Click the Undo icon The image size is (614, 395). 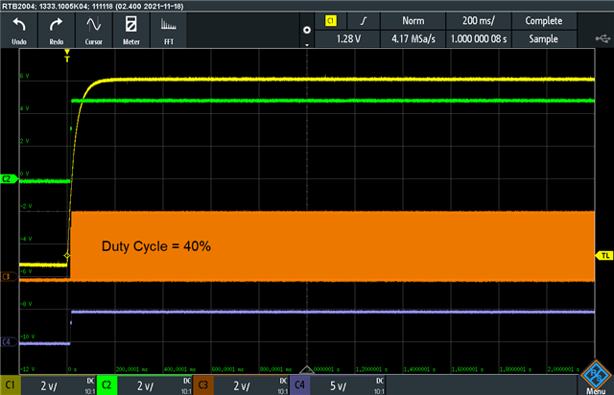[19, 30]
